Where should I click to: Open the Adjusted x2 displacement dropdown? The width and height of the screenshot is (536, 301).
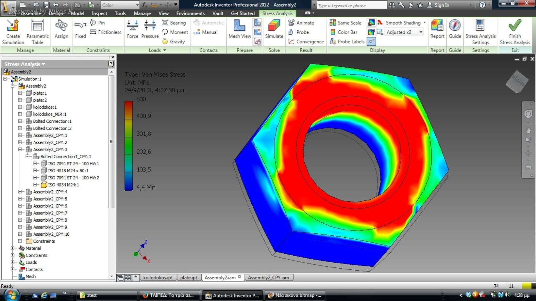click(421, 32)
